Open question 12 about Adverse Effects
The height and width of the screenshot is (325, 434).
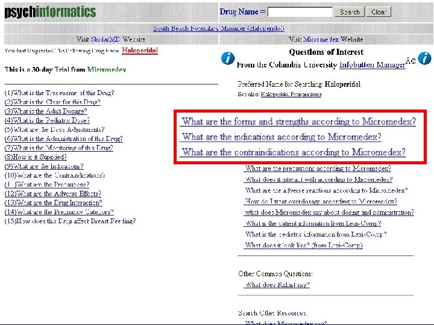click(53, 193)
